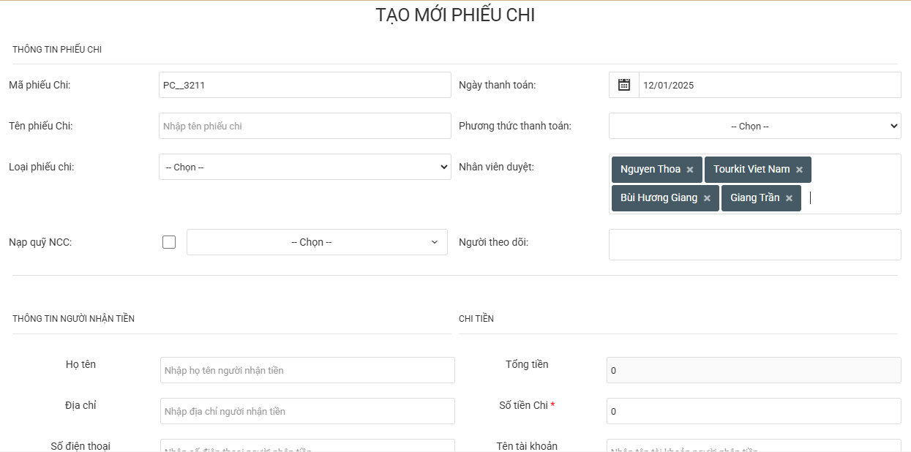Screen dimensions: 911x452
Task: Click the Loại phiếu chi label
Action: tap(41, 167)
